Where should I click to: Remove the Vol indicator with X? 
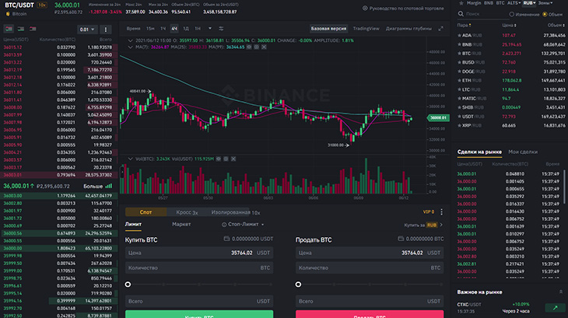(233, 159)
